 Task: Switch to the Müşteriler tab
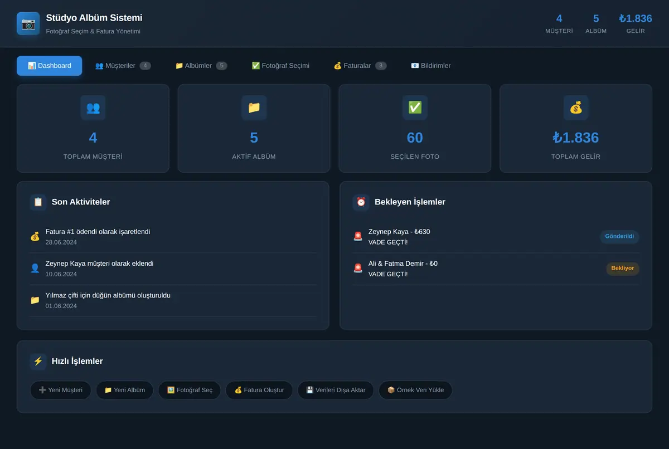tap(123, 66)
